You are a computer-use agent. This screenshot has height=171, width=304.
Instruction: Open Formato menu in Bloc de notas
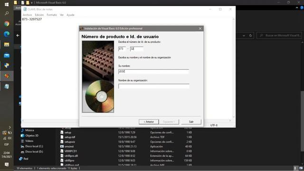pos(52,15)
